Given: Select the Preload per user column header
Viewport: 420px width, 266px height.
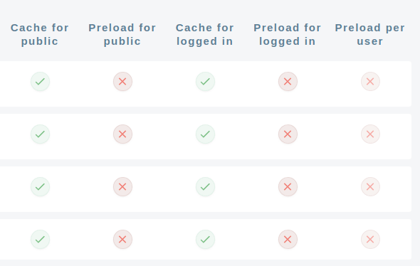Looking at the screenshot, I should click(x=370, y=35).
